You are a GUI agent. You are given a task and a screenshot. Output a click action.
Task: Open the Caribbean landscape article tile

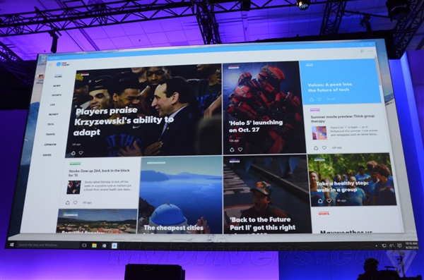click(97, 221)
